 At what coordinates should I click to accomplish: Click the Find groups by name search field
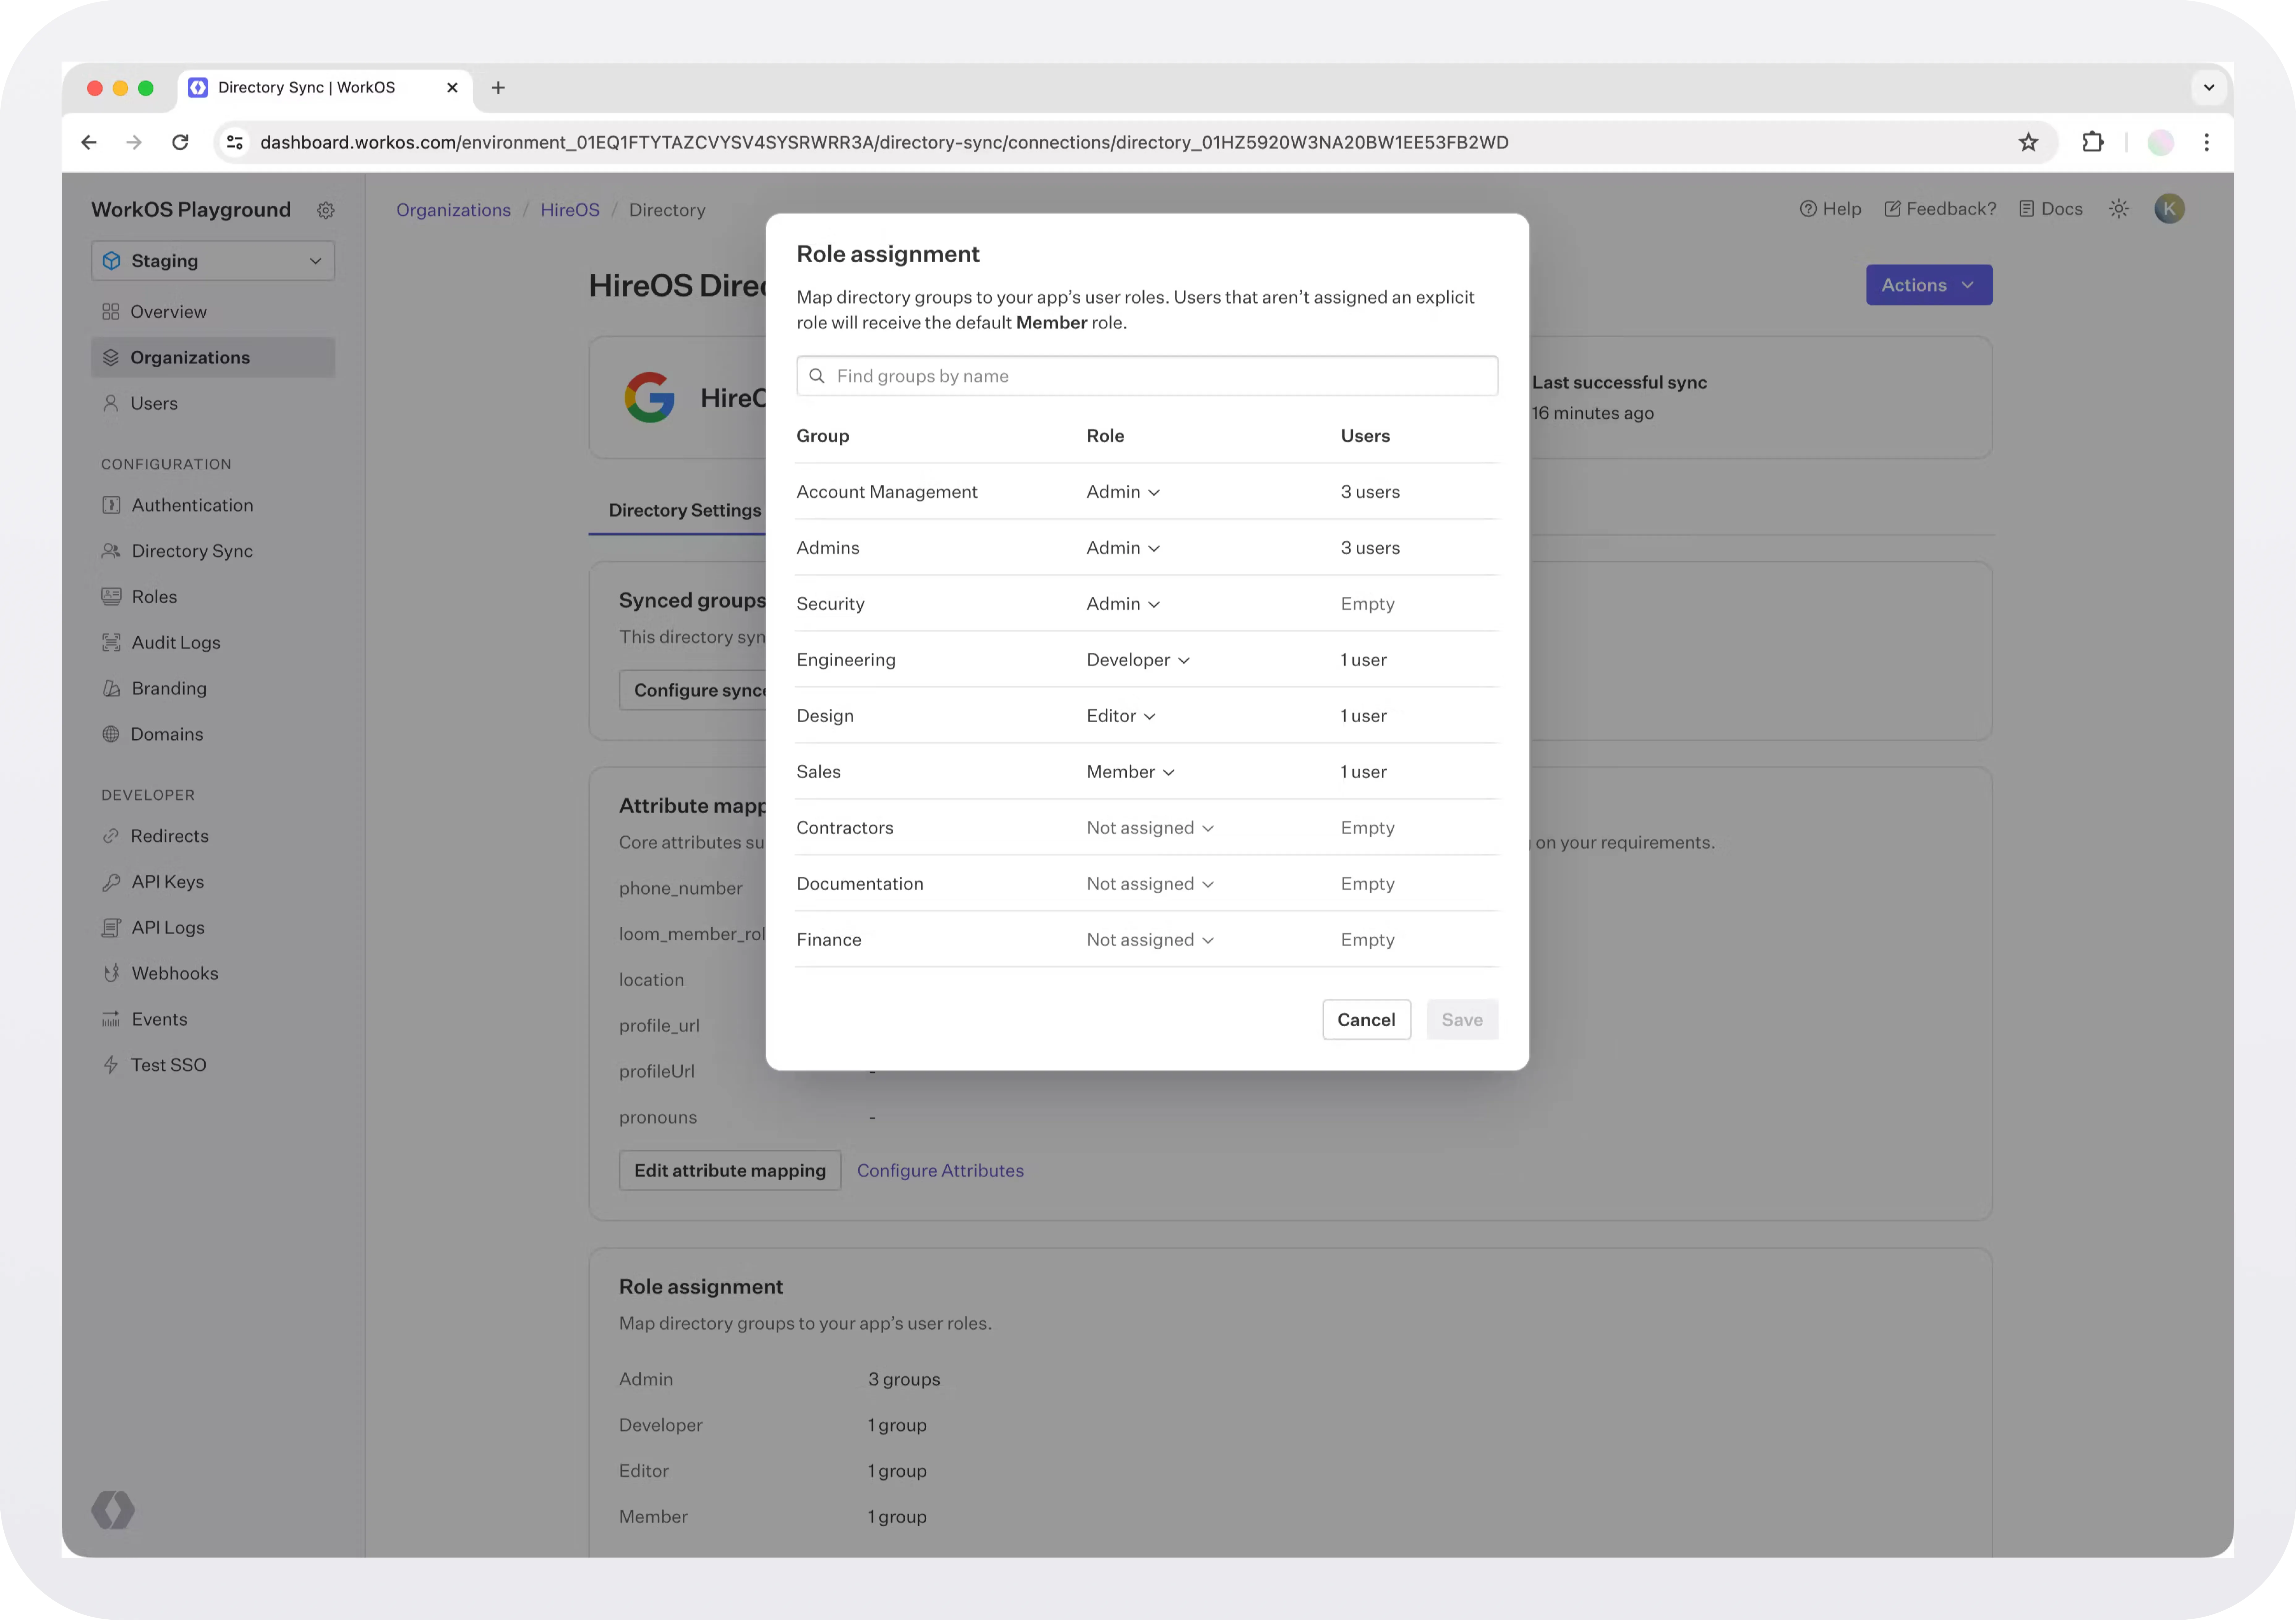pyautogui.click(x=1147, y=376)
